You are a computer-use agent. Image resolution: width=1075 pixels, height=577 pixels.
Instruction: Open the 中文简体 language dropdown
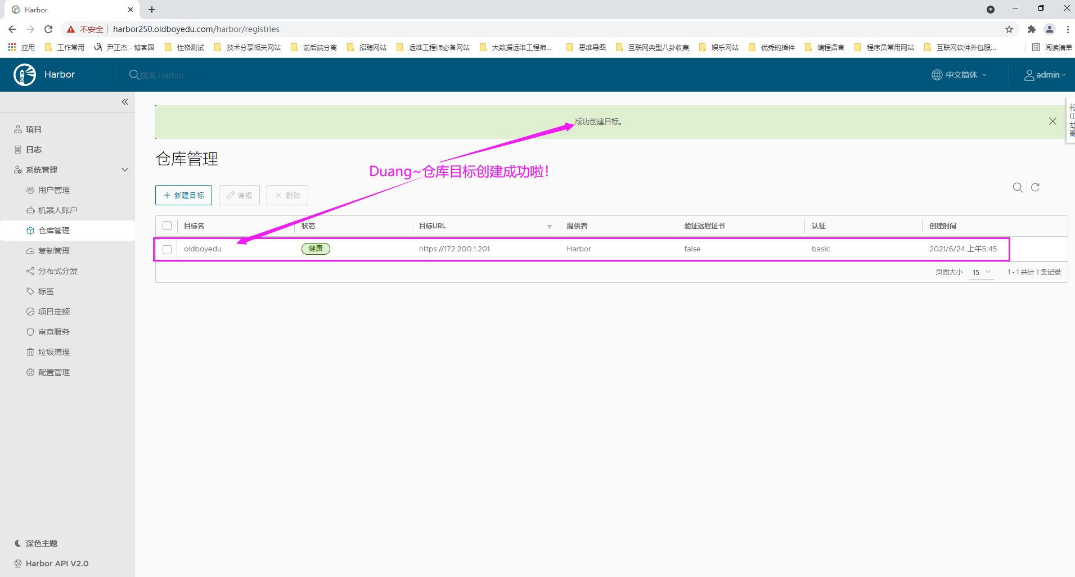point(960,75)
